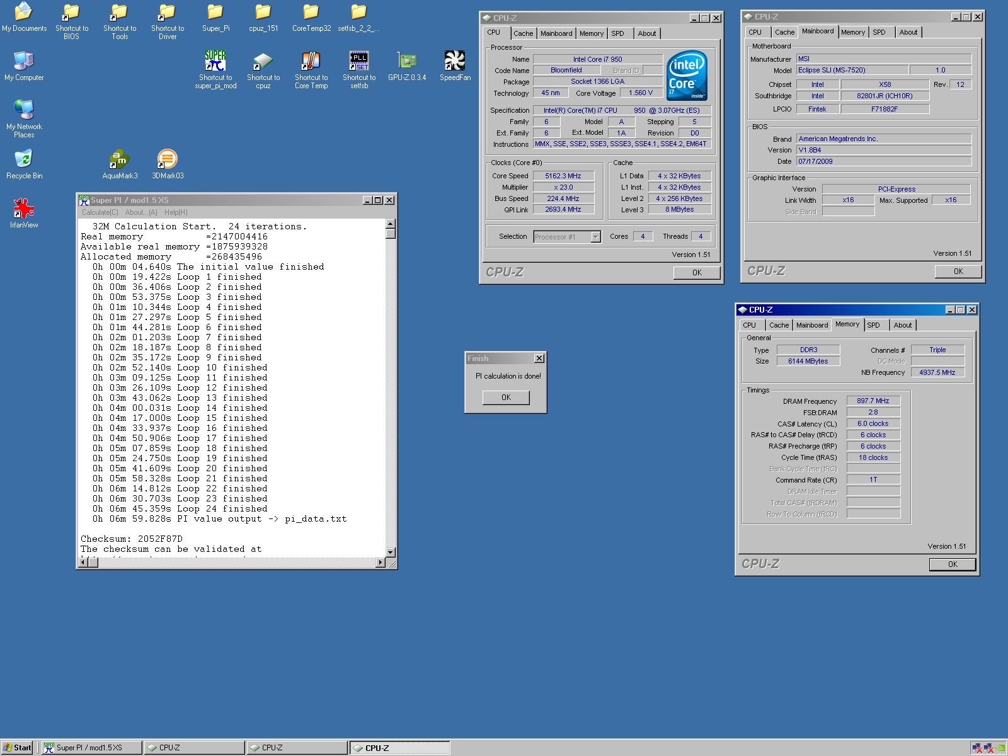Open Shortcut to BIOS folder icon
Viewport: 1008px width, 756px height.
72,21
